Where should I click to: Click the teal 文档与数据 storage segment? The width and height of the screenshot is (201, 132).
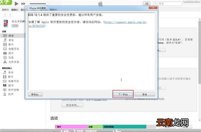click(x=125, y=127)
